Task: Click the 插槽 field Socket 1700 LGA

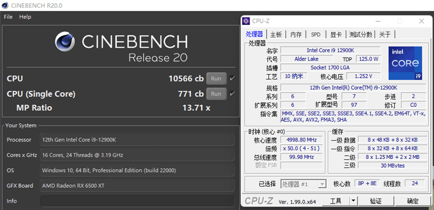Action: coord(330,67)
